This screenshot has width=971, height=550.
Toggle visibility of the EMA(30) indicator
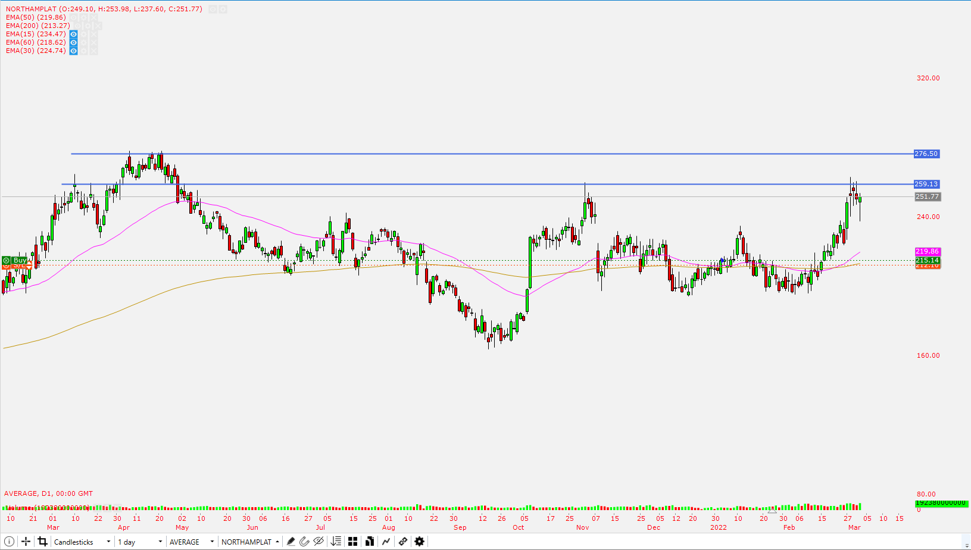point(73,51)
